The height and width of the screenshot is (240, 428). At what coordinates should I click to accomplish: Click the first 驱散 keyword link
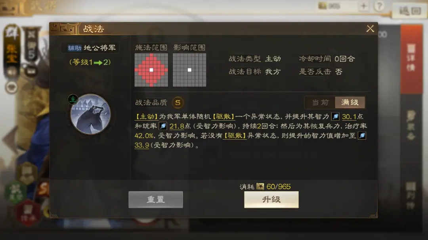point(223,117)
